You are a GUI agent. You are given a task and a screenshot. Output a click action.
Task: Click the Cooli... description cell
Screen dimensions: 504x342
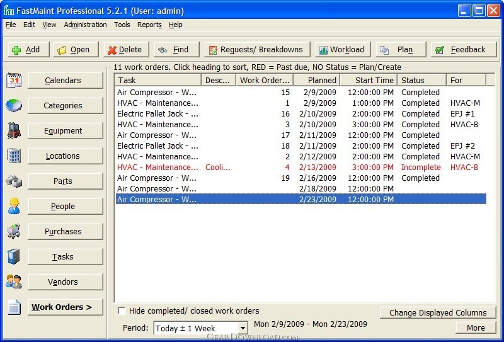tap(217, 167)
